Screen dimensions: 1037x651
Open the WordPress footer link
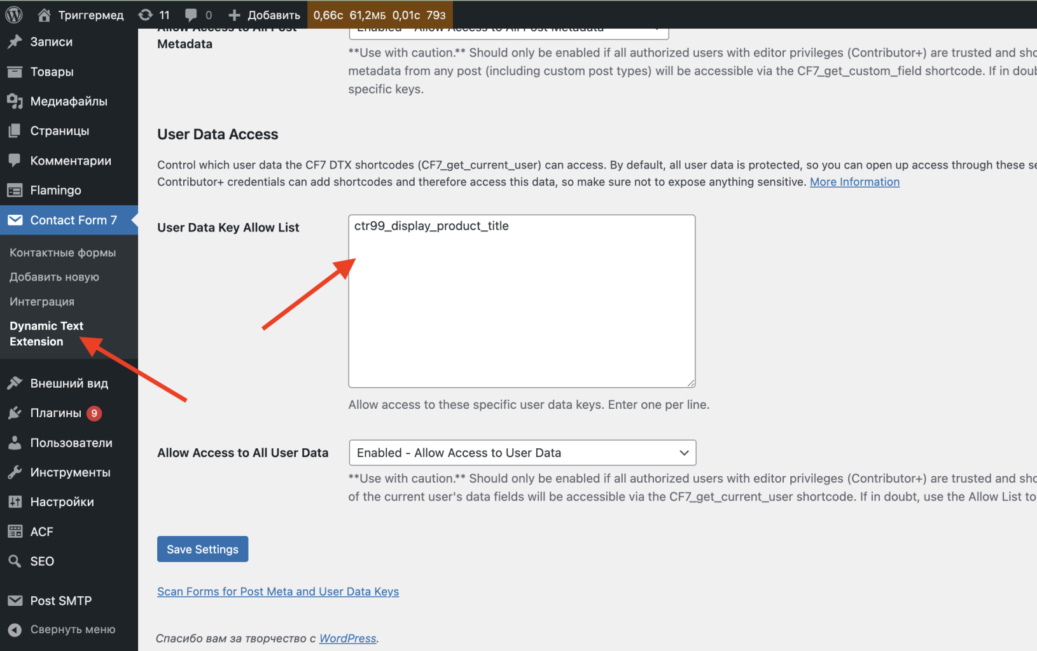347,638
